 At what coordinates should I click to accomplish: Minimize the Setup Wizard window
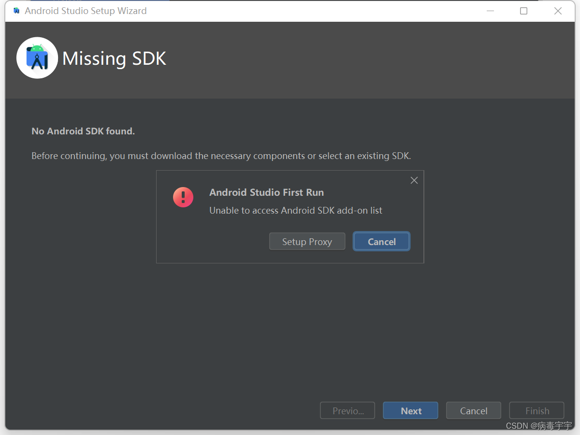[x=490, y=11]
